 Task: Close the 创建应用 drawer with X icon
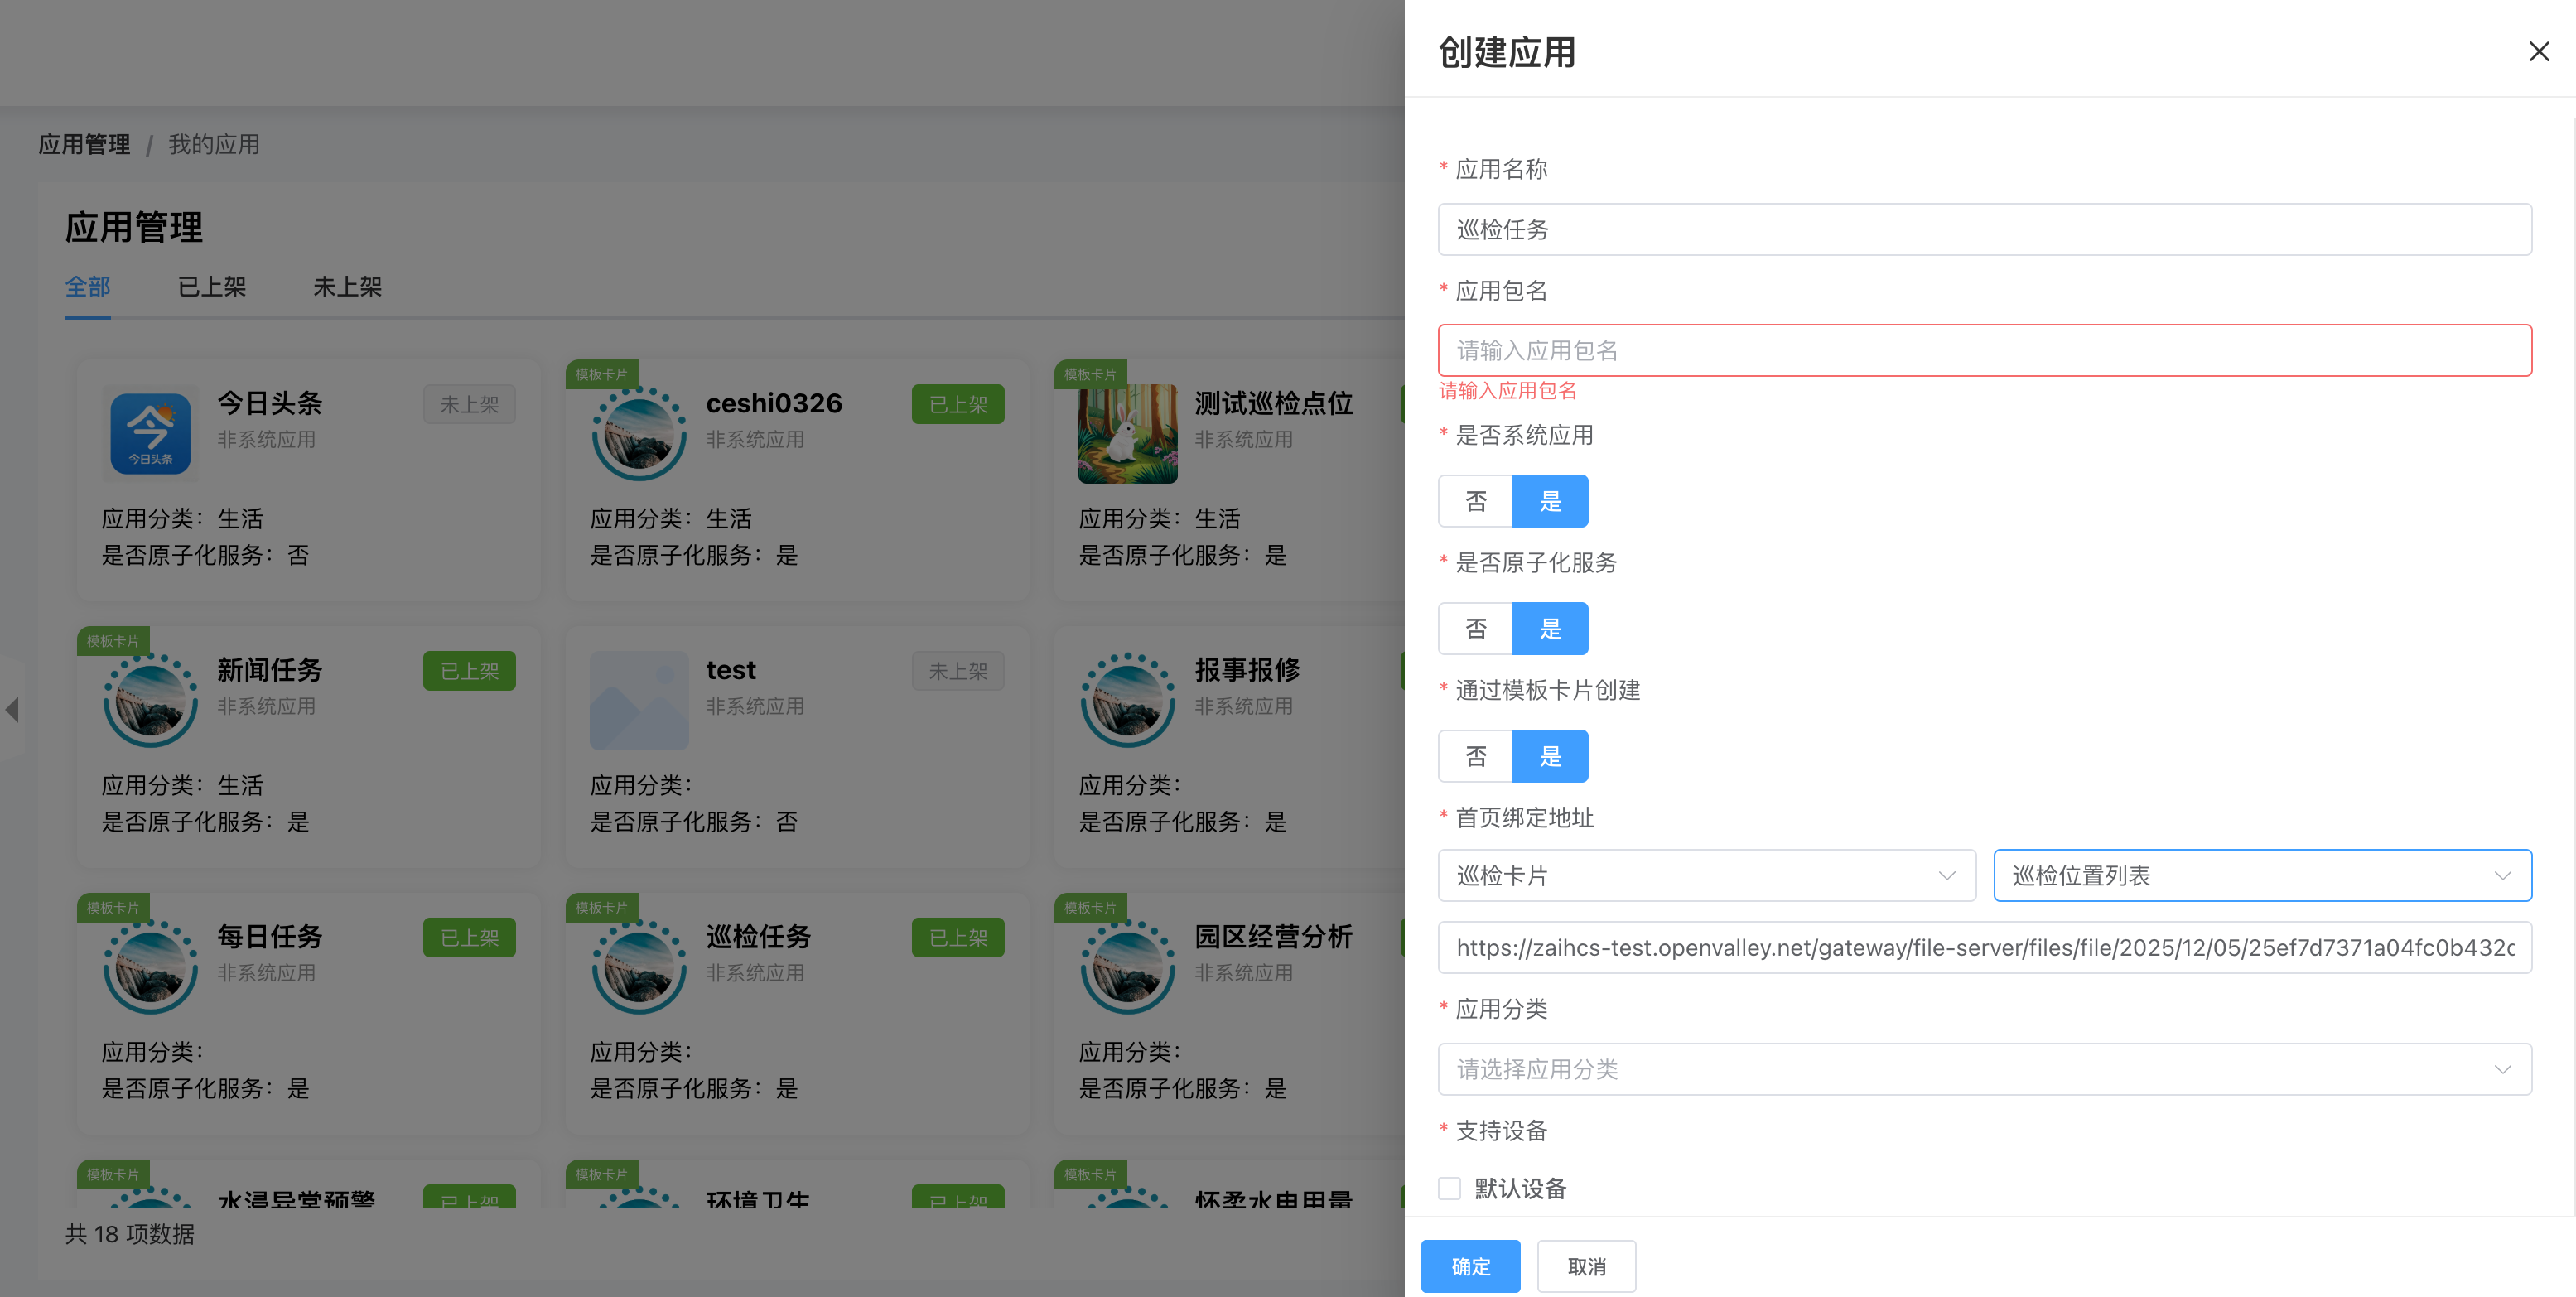2538,51
